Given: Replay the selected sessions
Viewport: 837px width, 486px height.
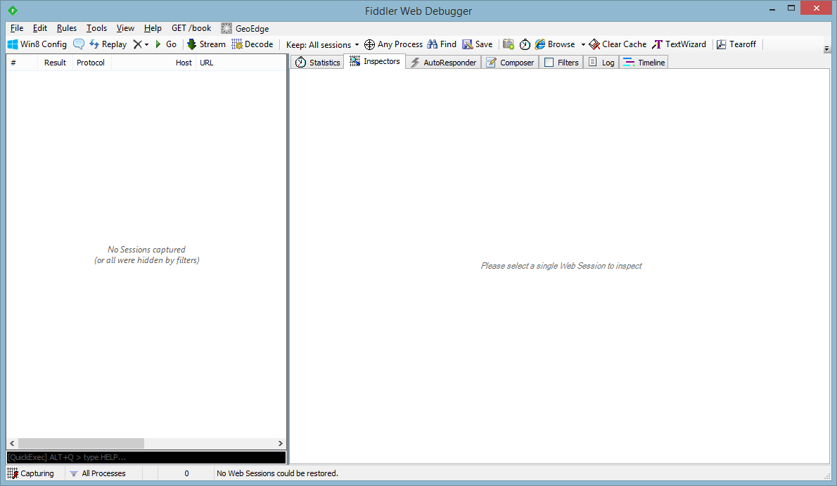Looking at the screenshot, I should (108, 44).
